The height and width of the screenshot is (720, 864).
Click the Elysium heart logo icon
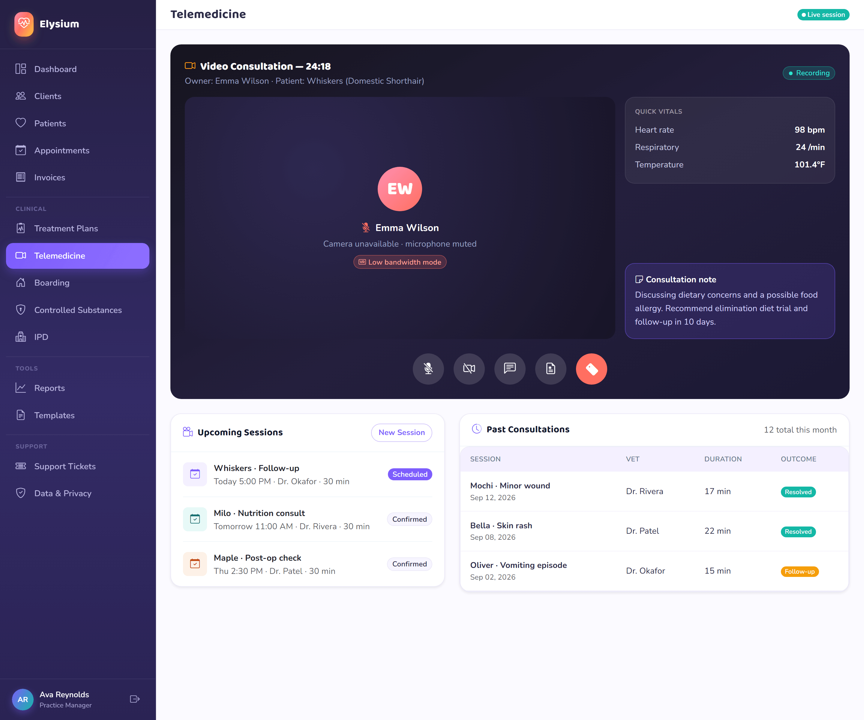(24, 24)
